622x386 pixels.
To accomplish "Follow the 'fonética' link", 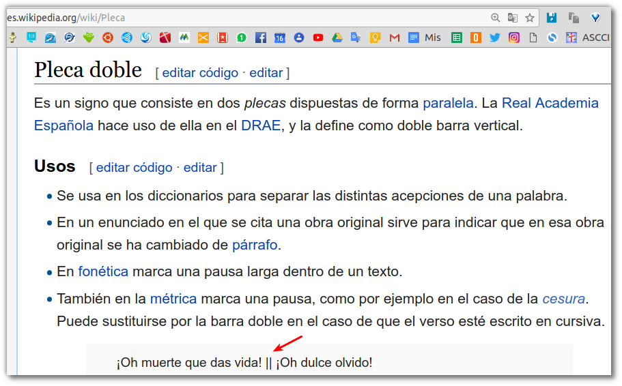I will tap(103, 271).
